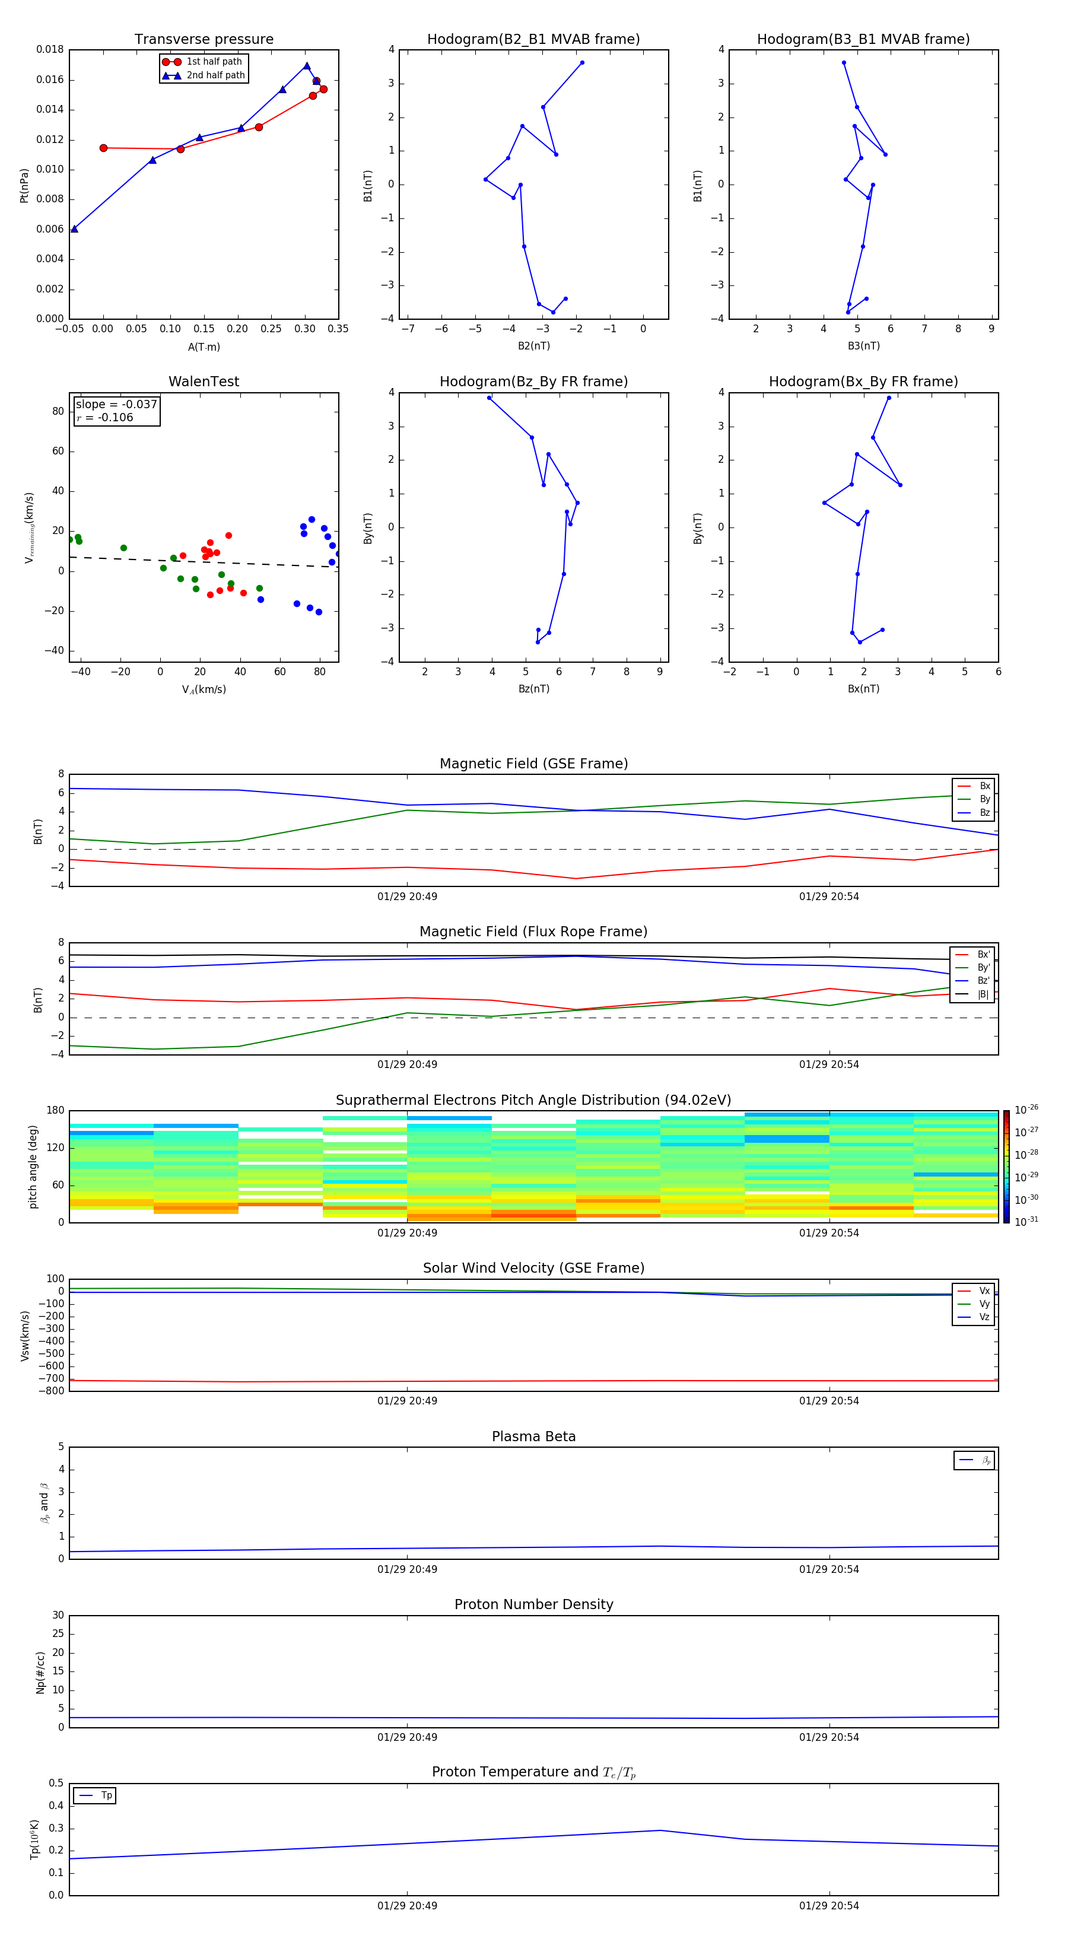Screen dimensions: 1068x1958
Task: Click the Transverse pressure plot title
Action: pos(204,40)
